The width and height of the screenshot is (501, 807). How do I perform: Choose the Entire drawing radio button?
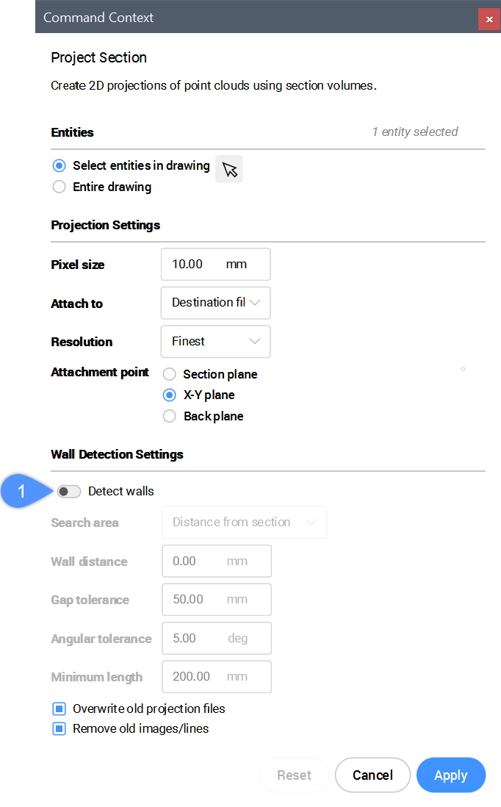(x=60, y=187)
